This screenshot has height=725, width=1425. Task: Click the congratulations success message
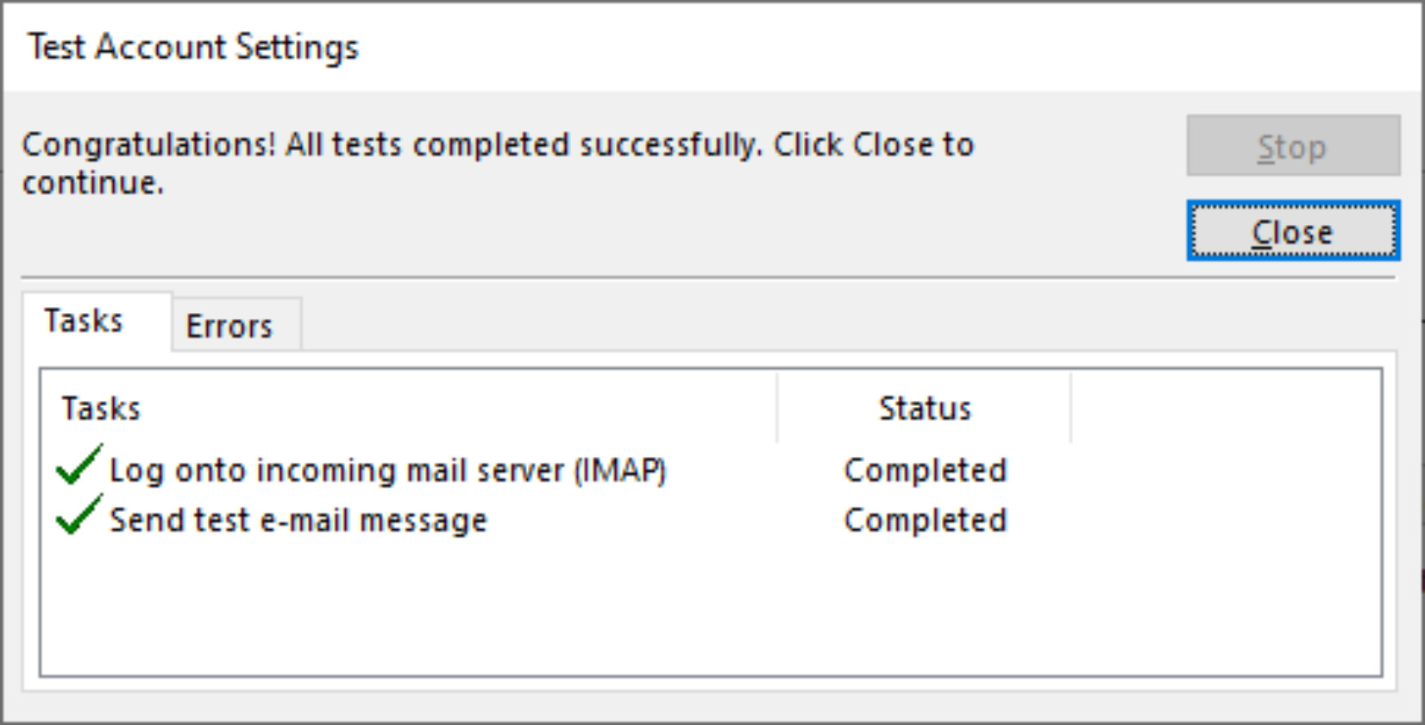click(496, 162)
